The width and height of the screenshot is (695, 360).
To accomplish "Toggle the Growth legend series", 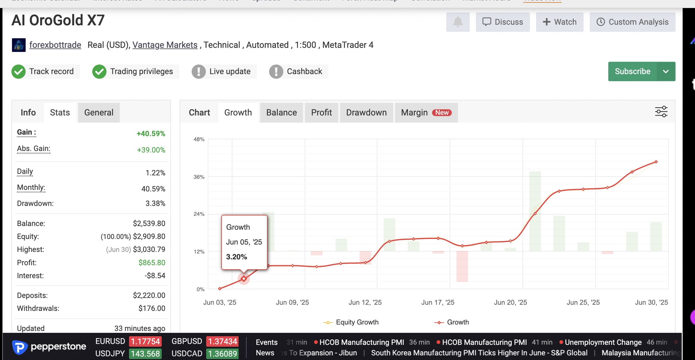I will 452,322.
